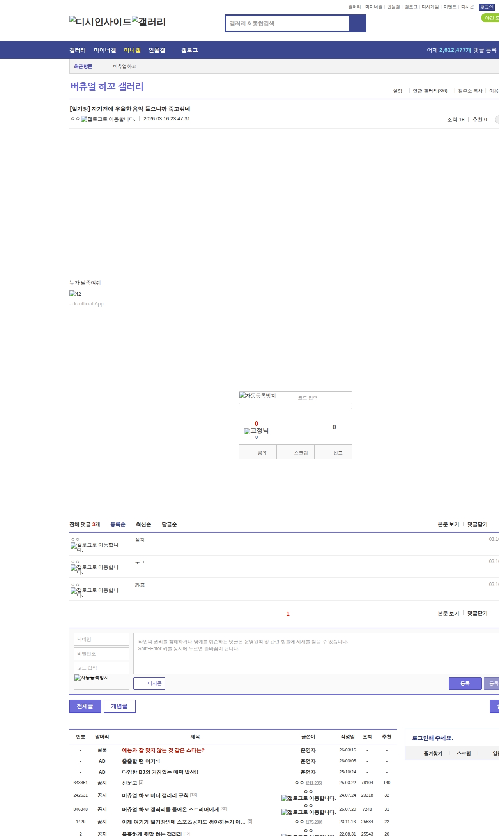The height and width of the screenshot is (836, 499).
Task: Toggle 본문 보기 below the comments
Action: (x=448, y=614)
